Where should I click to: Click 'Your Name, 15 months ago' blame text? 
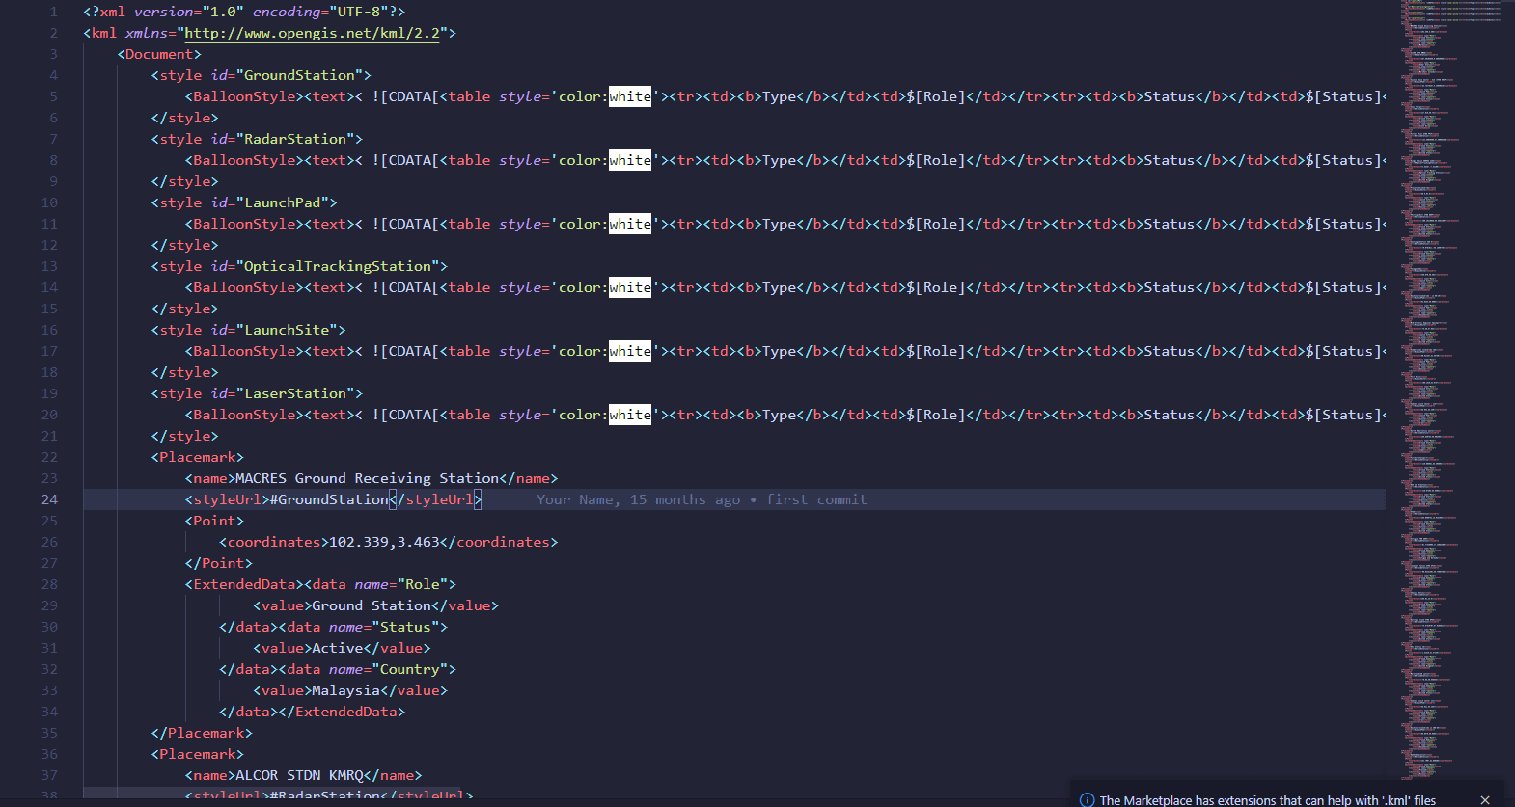tap(639, 499)
